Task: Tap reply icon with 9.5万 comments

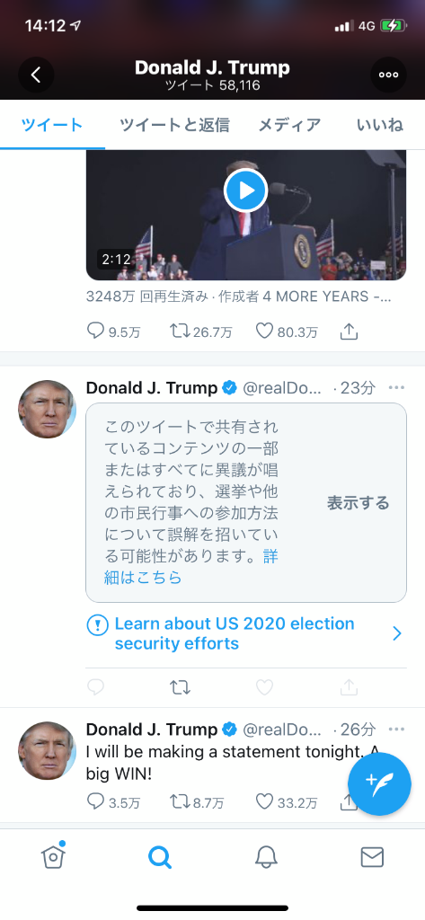Action: click(x=95, y=332)
